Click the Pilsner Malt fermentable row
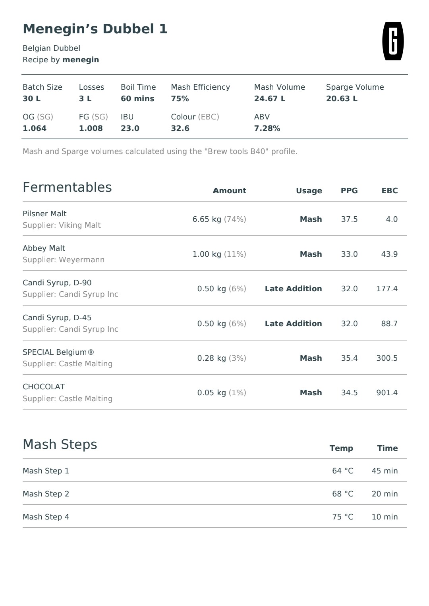This screenshot has height=606, width=429. pyautogui.click(x=214, y=219)
